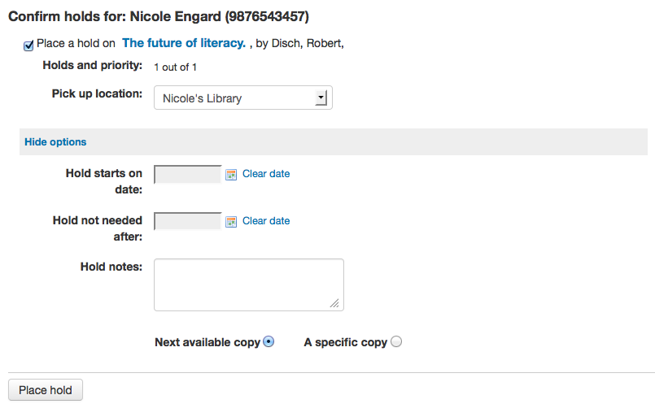
Task: Click the A specific copy label
Action: point(346,342)
